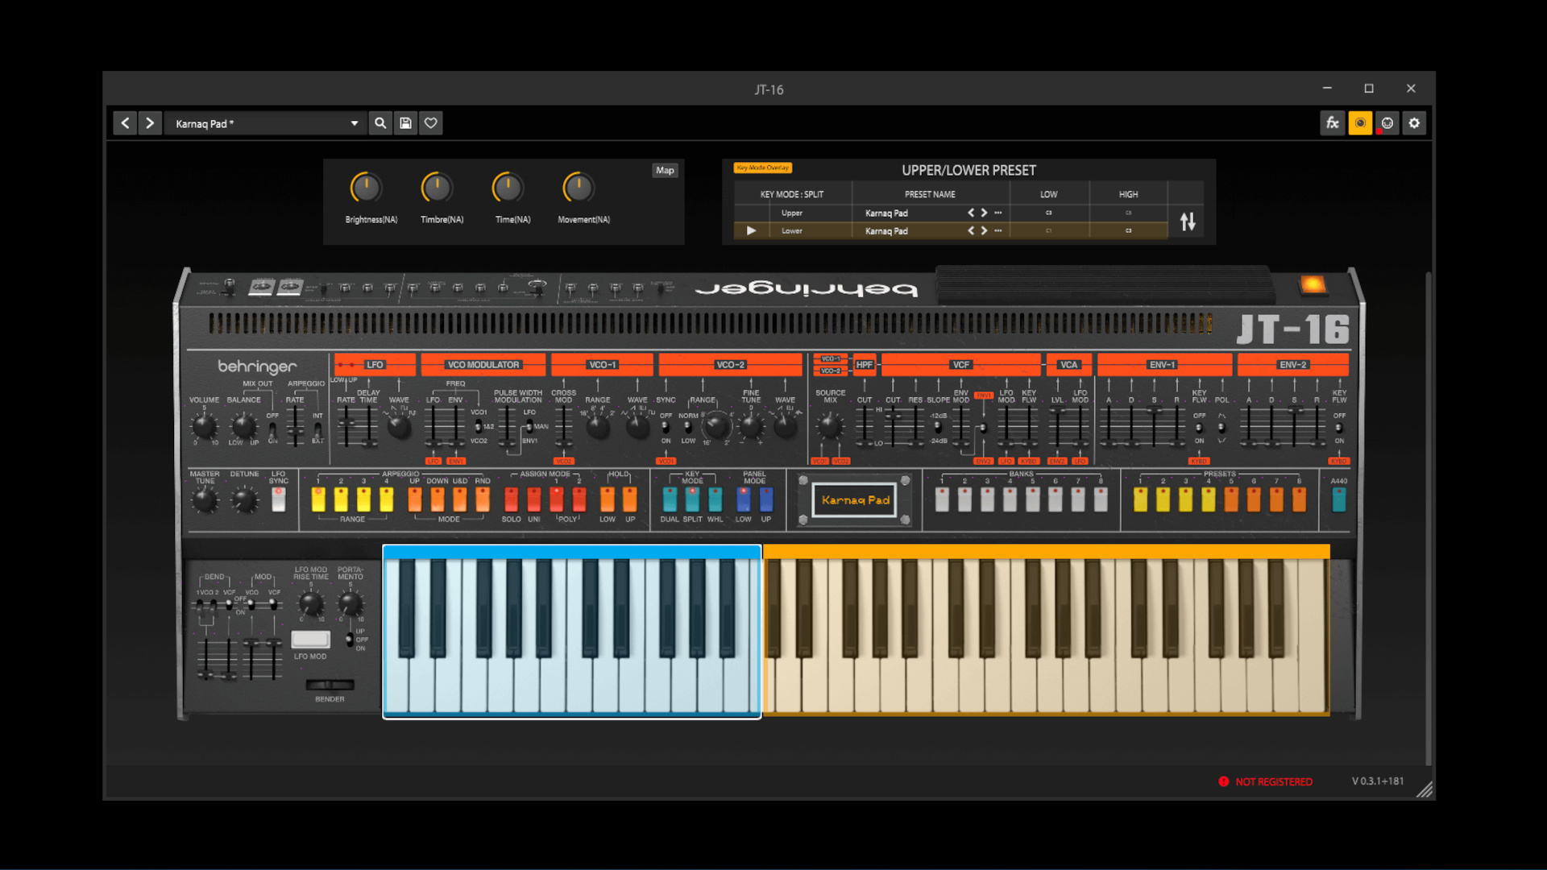The height and width of the screenshot is (870, 1547).
Task: Select previous preset for the Upper layer
Action: click(971, 213)
